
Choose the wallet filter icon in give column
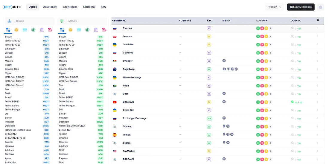pyautogui.click(x=50, y=30)
